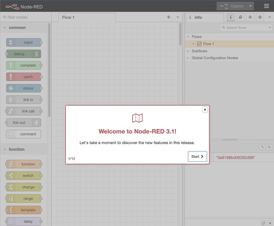The height and width of the screenshot is (226, 274).
Task: Collapse the Flows tree section
Action: 188,37
